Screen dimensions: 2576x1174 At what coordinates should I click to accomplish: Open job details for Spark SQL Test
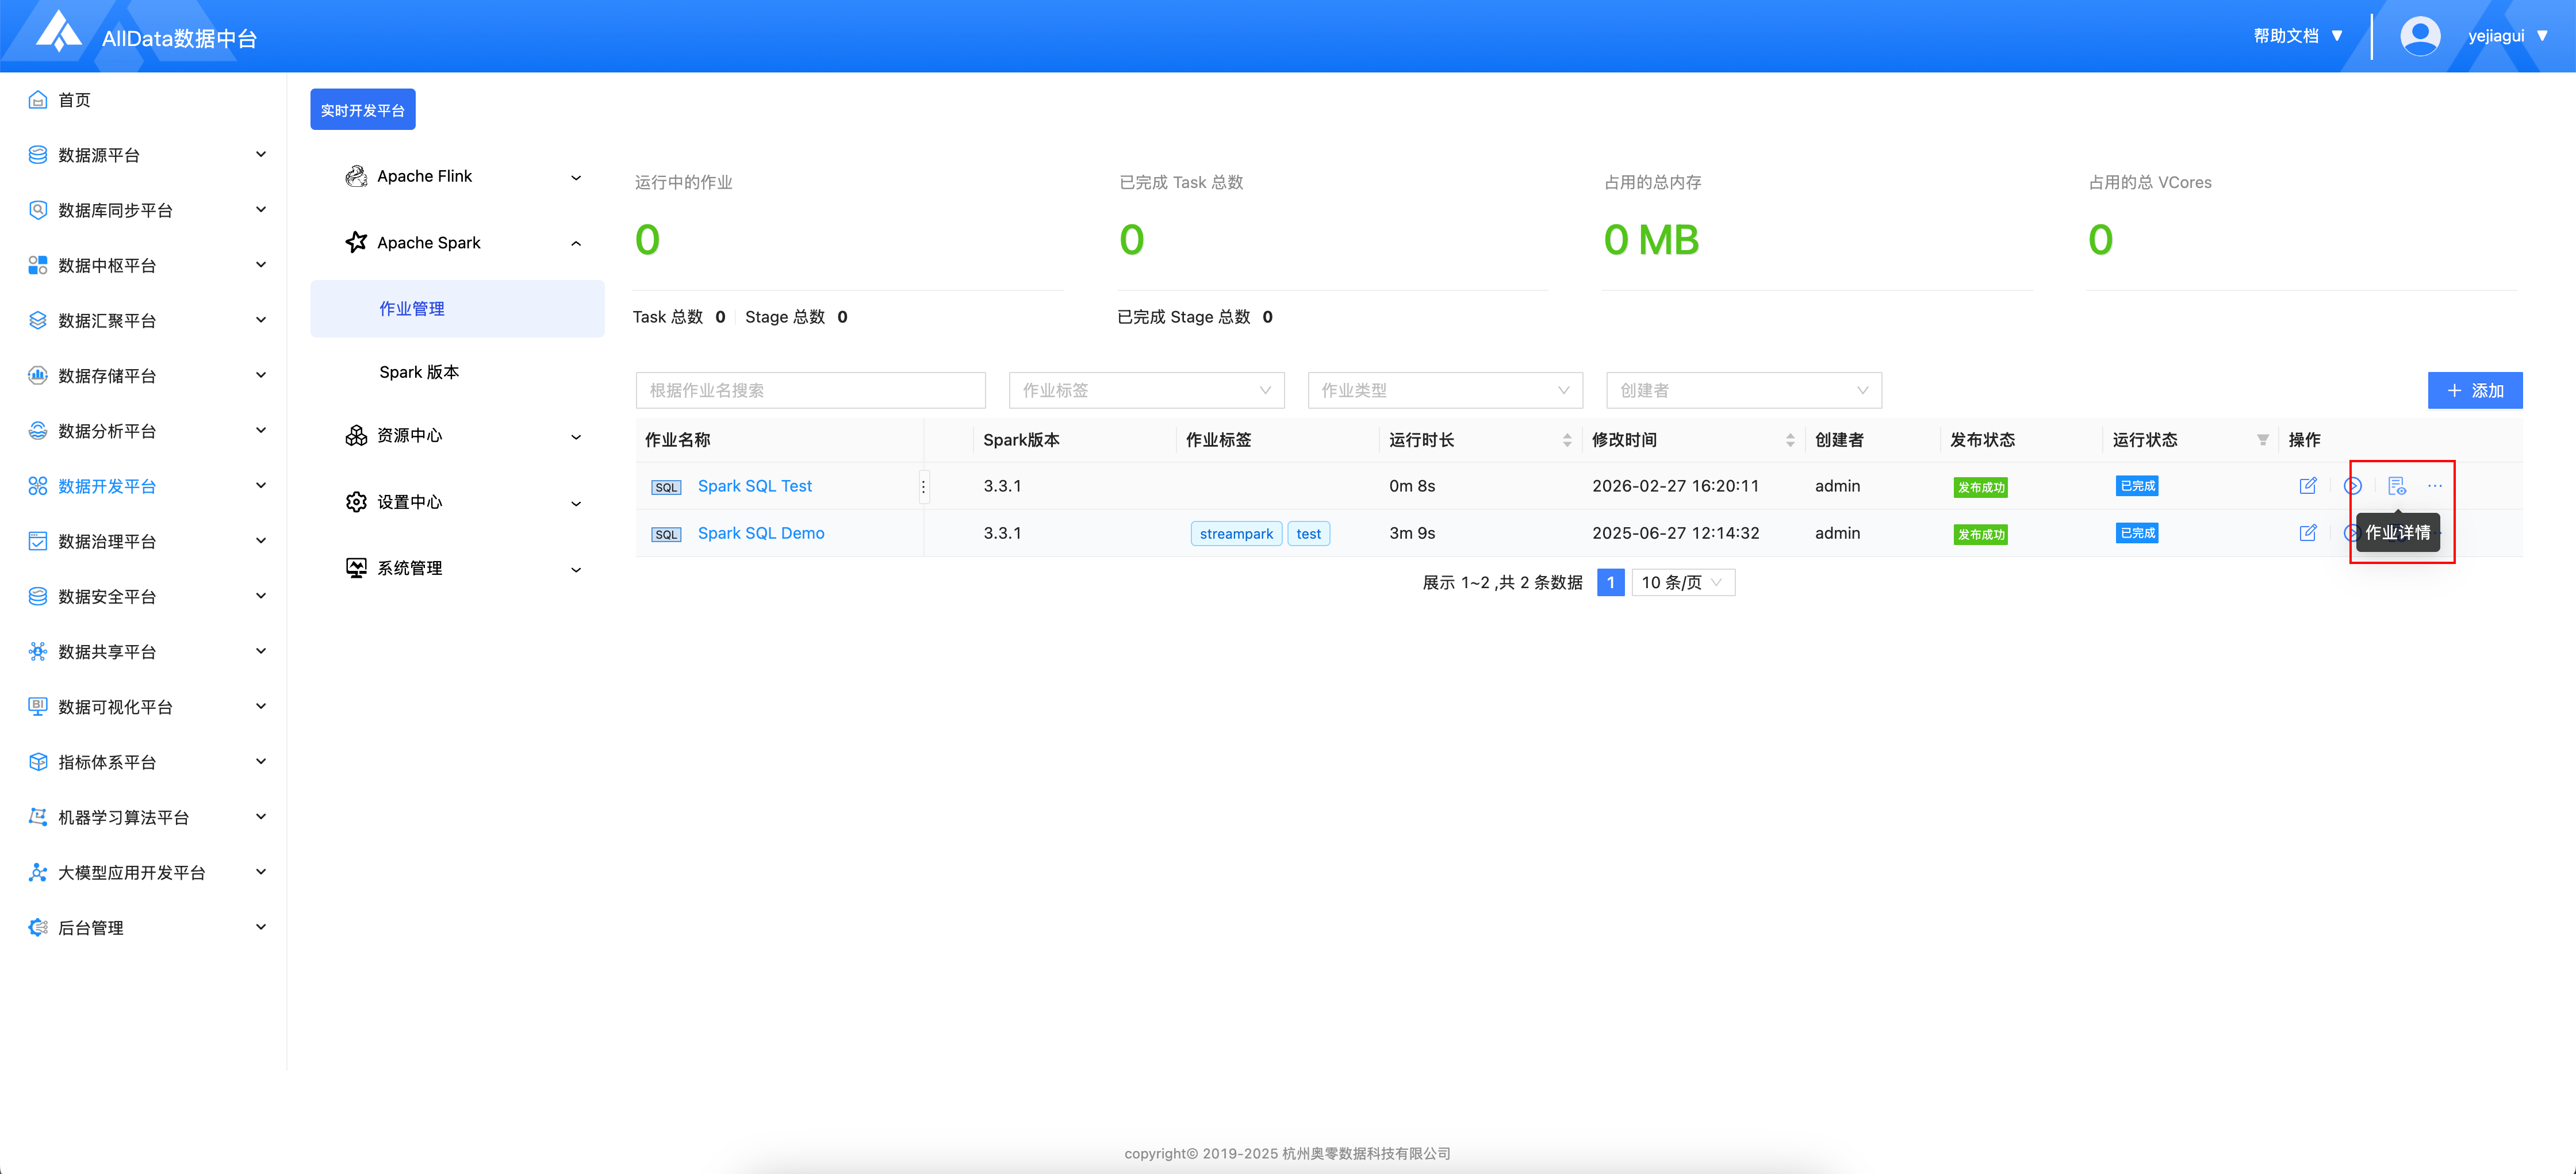tap(2396, 486)
